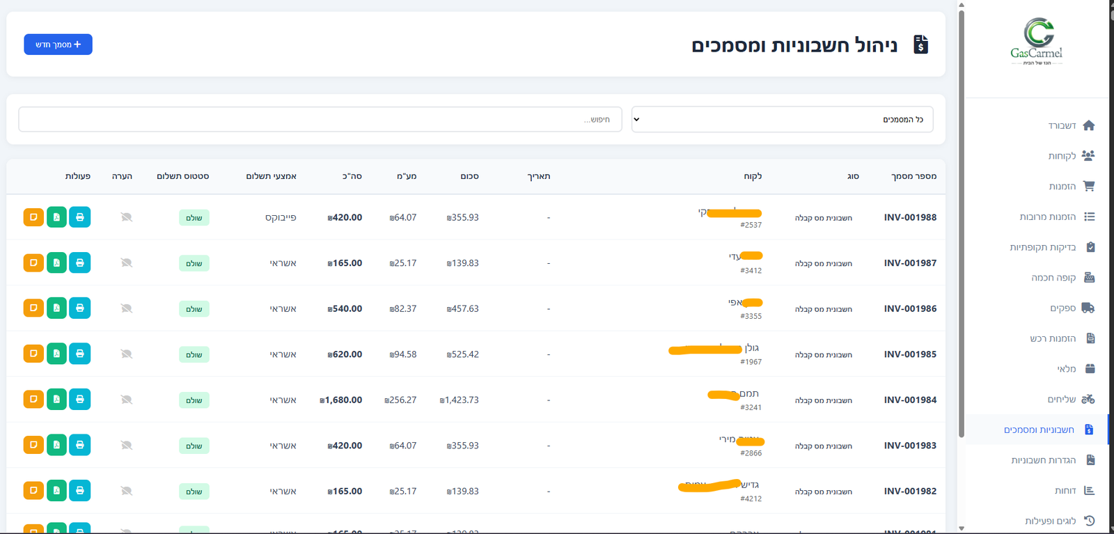Click the שולם badge for INV-001983
Viewport: 1114px width, 534px height.
[x=194, y=446]
